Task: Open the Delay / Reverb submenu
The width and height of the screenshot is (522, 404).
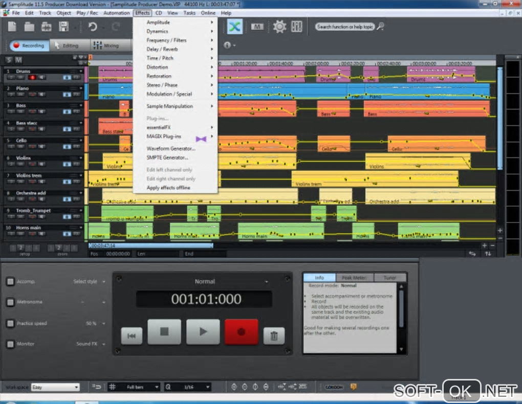Action: tap(176, 49)
